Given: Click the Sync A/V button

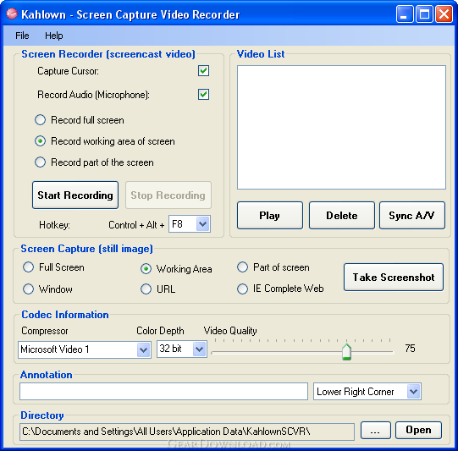Looking at the screenshot, I should (x=412, y=216).
